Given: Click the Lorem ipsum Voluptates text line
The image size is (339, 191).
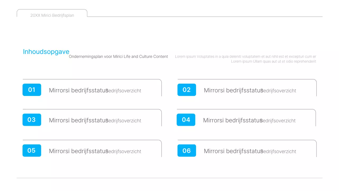Looking at the screenshot, I should pyautogui.click(x=246, y=57).
